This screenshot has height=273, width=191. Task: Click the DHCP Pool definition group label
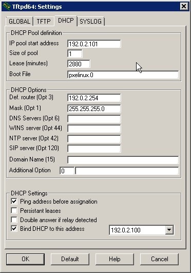point(36,33)
